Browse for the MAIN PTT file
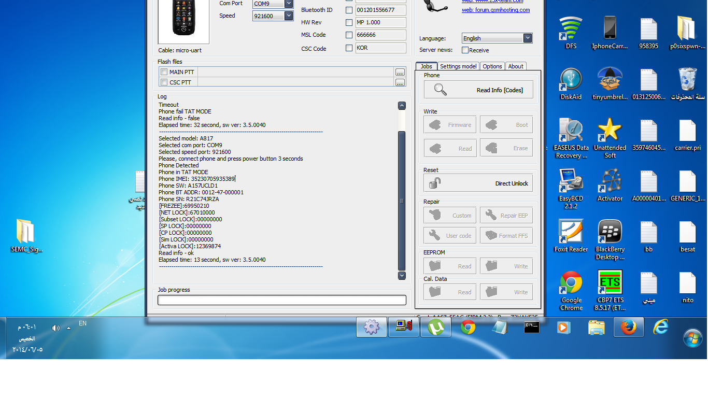The width and height of the screenshot is (708, 398). 400,72
